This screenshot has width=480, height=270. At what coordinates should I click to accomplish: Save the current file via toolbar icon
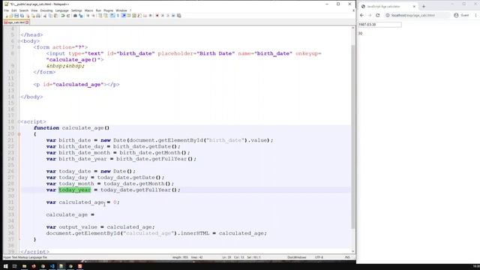(x=16, y=16)
